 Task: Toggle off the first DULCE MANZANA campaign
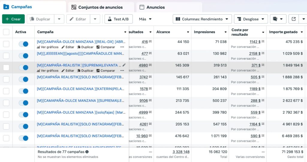click(23, 44)
